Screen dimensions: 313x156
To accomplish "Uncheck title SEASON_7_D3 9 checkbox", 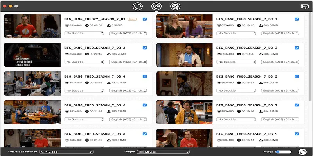I will point(297,134).
